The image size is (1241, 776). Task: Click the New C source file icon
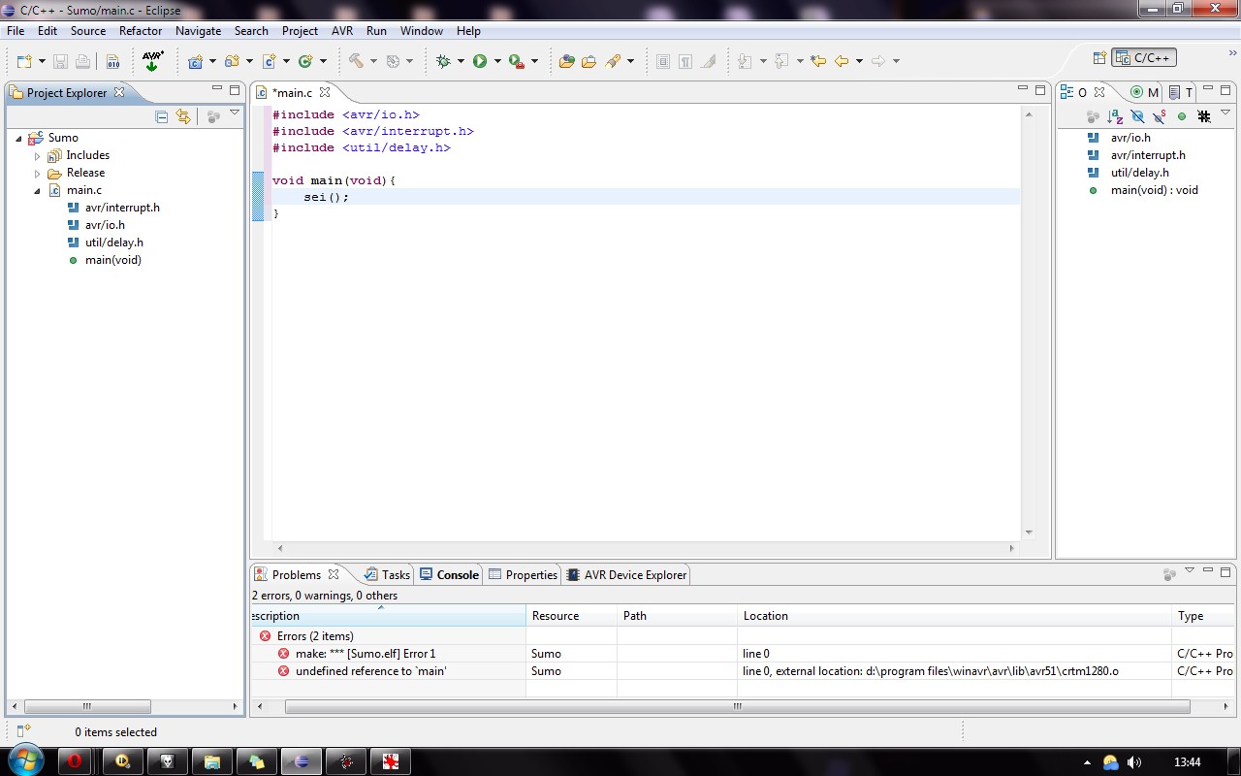pyautogui.click(x=270, y=61)
